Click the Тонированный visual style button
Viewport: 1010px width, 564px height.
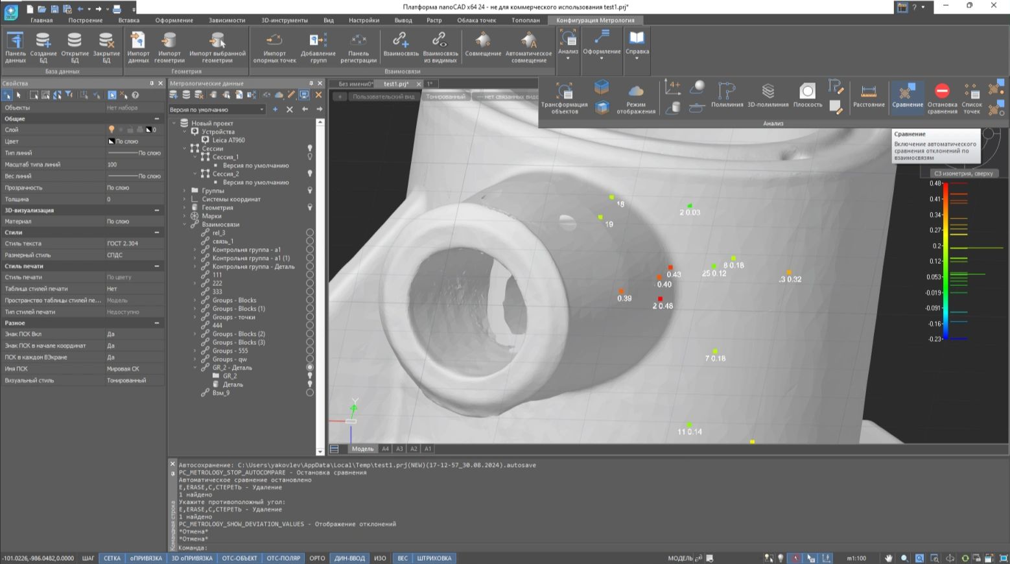pyautogui.click(x=445, y=97)
